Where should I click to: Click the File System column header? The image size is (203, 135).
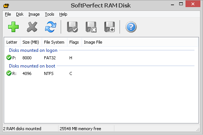(54, 42)
